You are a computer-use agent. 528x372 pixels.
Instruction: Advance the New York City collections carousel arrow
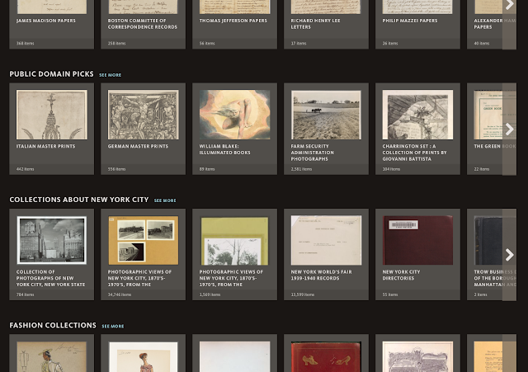(509, 255)
